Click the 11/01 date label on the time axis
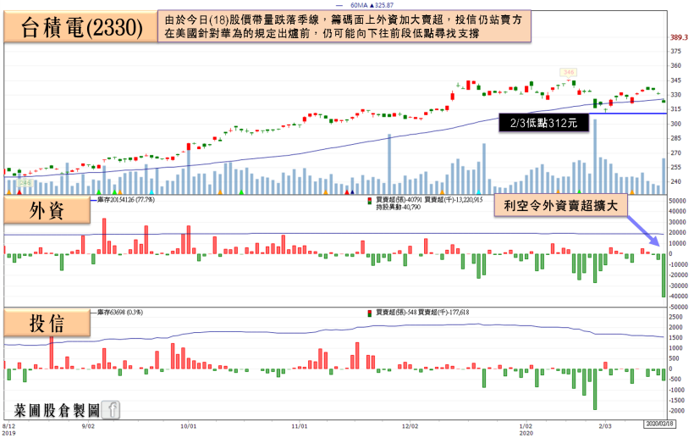The width and height of the screenshot is (694, 438). click(x=300, y=426)
